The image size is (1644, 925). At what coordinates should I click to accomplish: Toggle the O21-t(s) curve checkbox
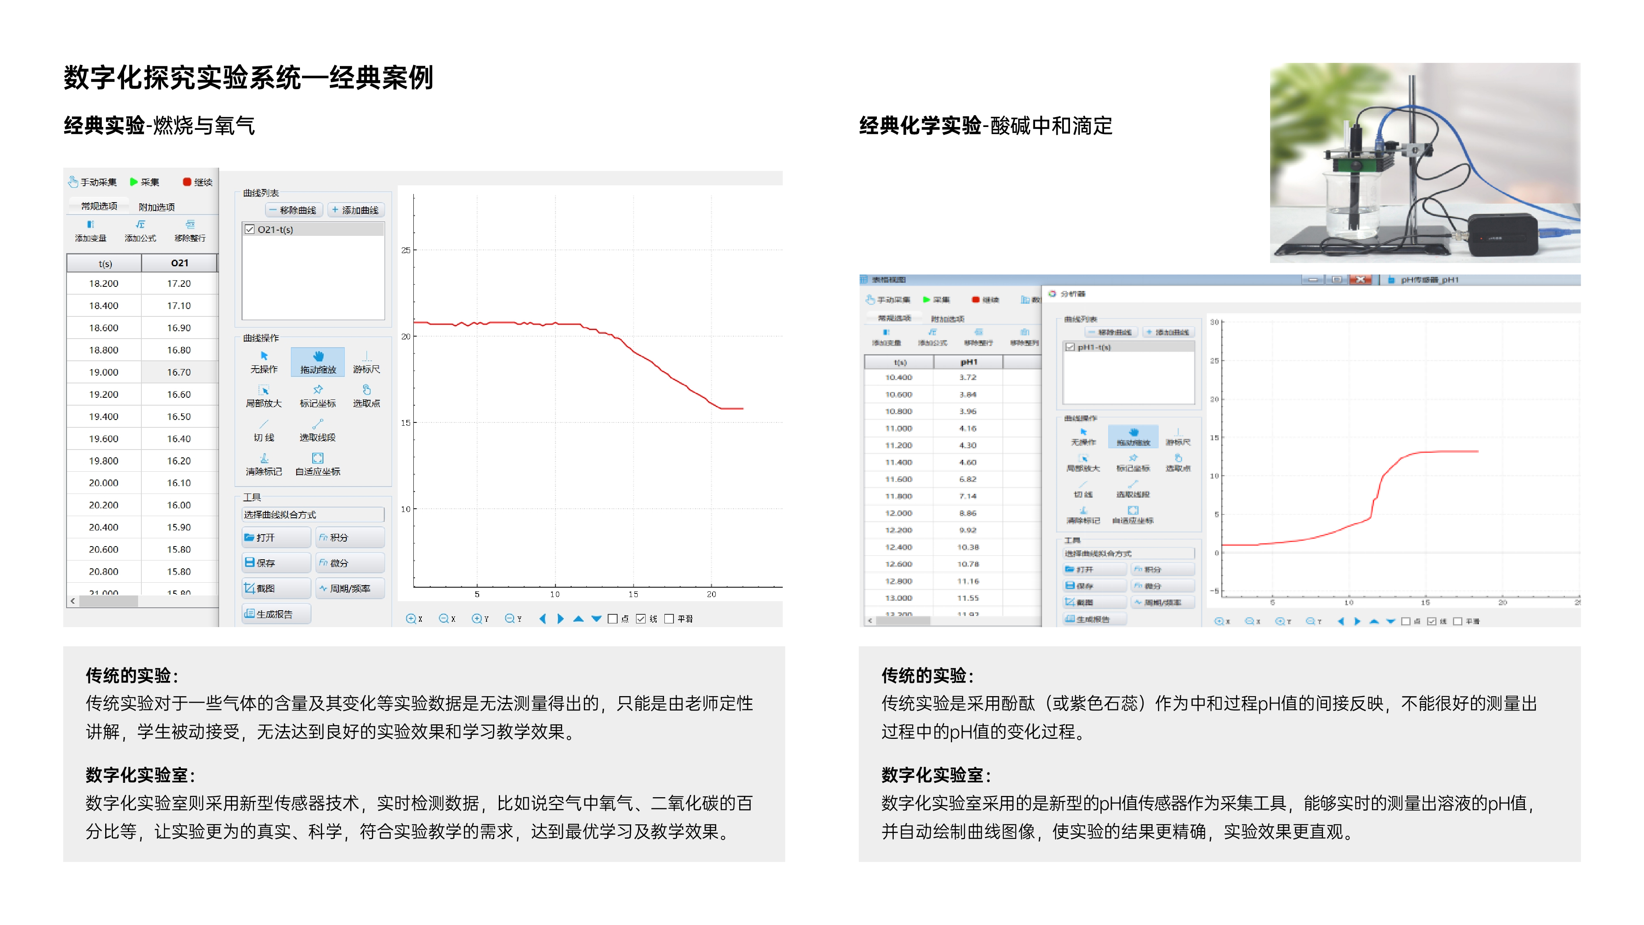[249, 229]
